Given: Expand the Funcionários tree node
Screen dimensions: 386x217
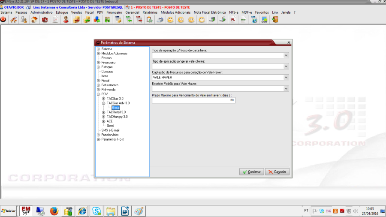Looking at the screenshot, I should pos(98,135).
